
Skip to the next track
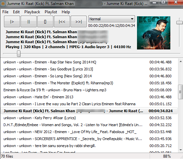click(x=79, y=22)
